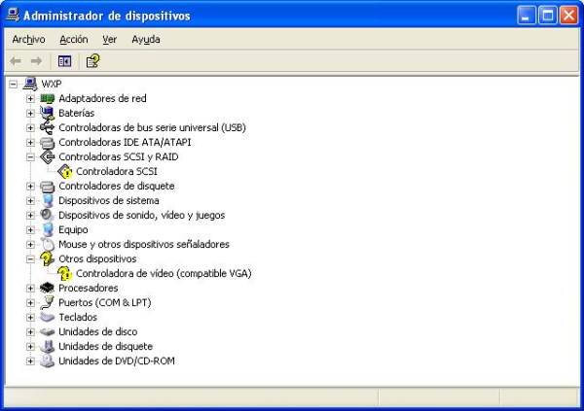Screen dimensions: 584x411
Task: Toggle the console tree pane toolbar icon
Action: pyautogui.click(x=64, y=61)
